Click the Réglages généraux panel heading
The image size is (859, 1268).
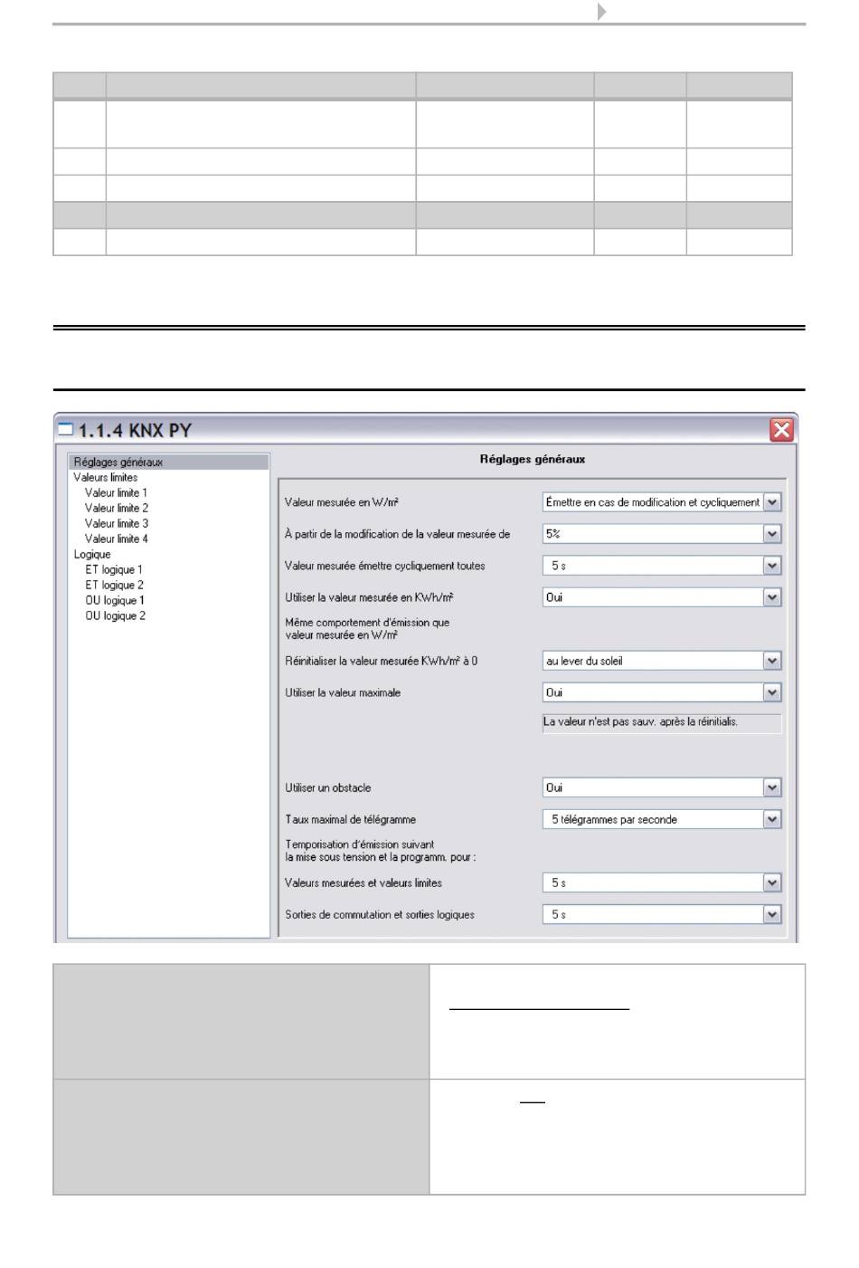tap(532, 459)
